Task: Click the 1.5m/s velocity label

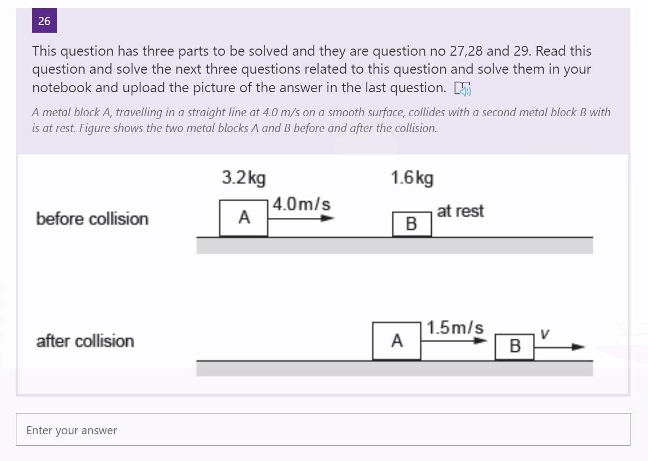Action: coord(455,328)
